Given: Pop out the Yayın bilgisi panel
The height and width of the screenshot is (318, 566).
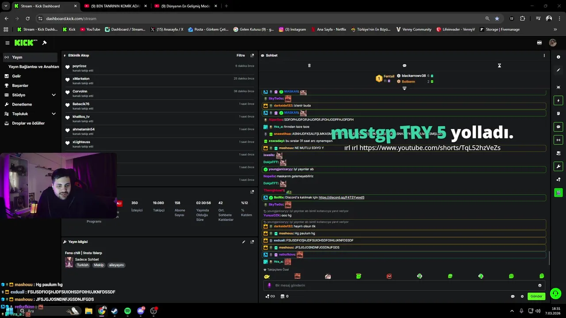Looking at the screenshot, I should [x=252, y=242].
